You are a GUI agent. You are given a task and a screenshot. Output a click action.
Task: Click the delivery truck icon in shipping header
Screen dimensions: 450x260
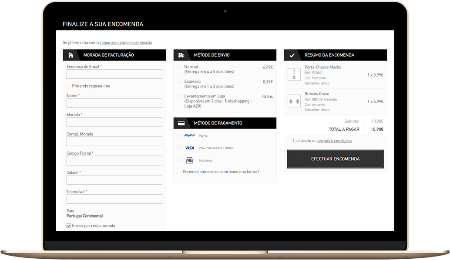pos(181,55)
